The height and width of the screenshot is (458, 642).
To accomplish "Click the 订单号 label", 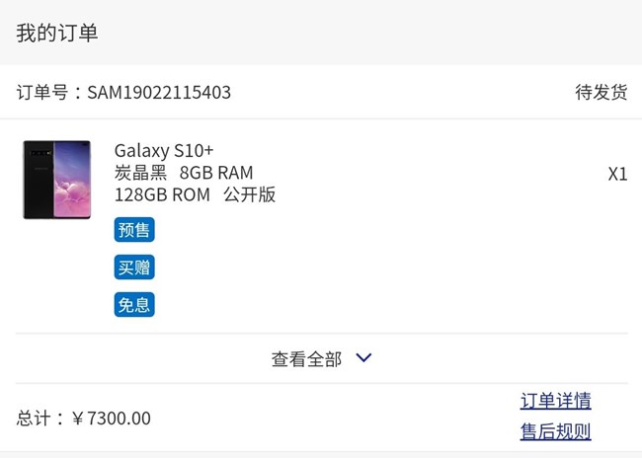I will [43, 93].
